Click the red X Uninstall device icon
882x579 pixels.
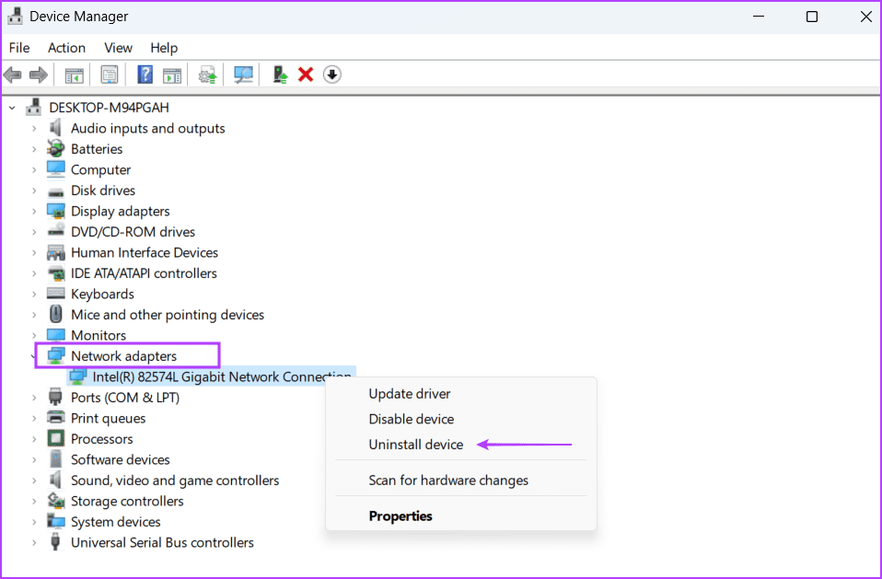(x=306, y=75)
